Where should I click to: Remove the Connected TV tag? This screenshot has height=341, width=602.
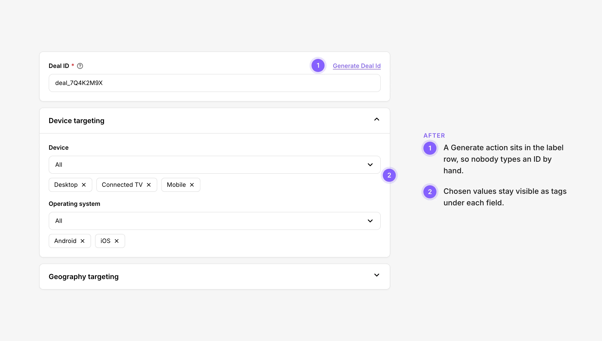(149, 185)
